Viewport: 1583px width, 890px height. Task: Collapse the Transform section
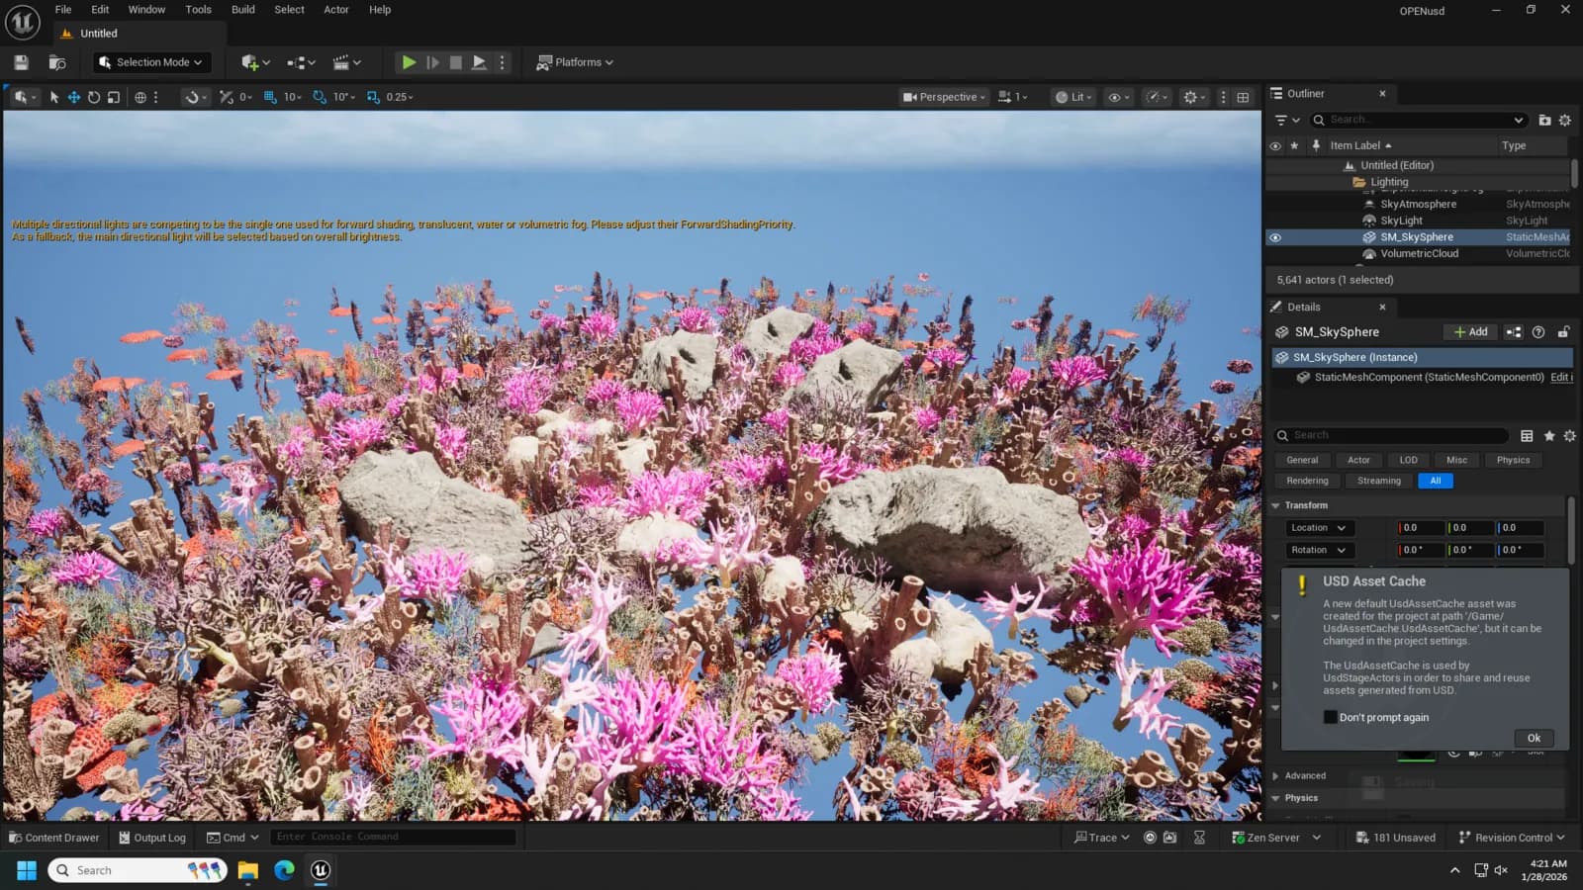pos(1276,505)
